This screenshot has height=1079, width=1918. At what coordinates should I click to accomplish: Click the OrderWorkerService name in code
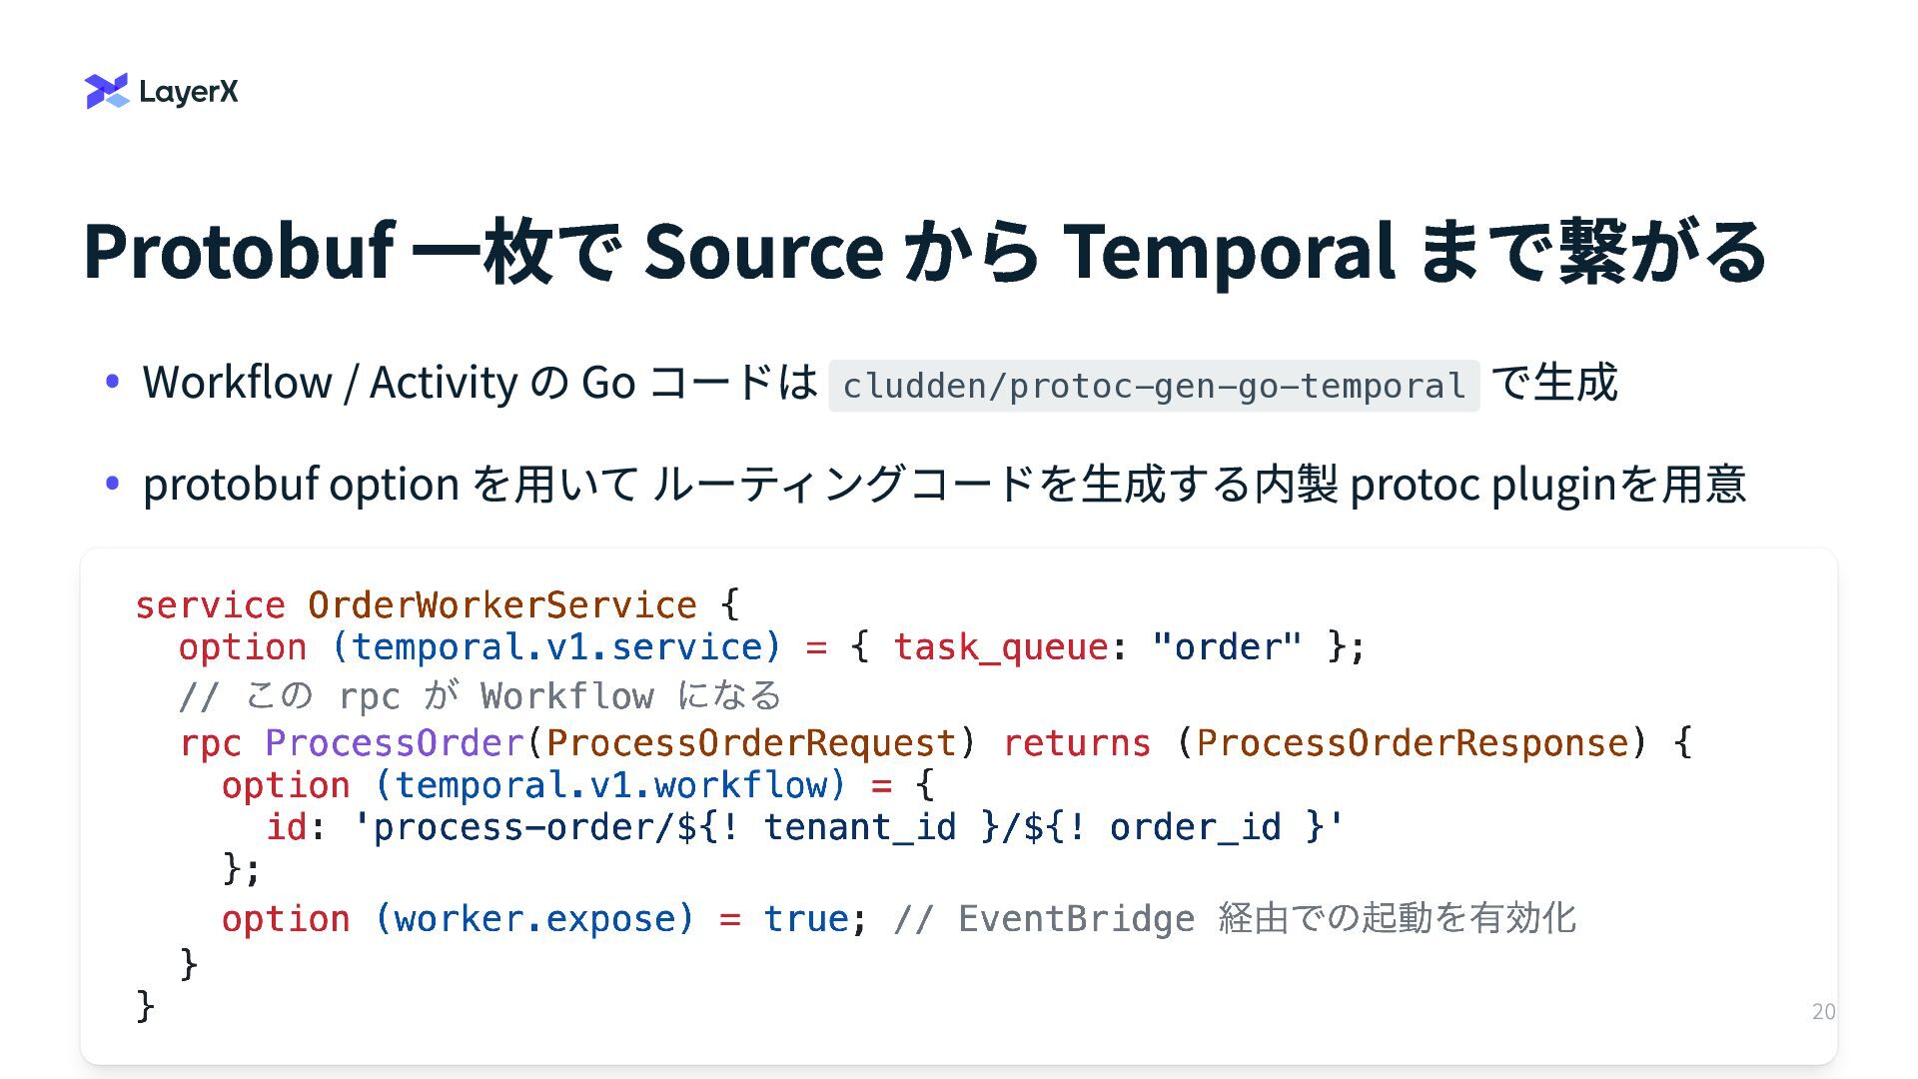(501, 604)
